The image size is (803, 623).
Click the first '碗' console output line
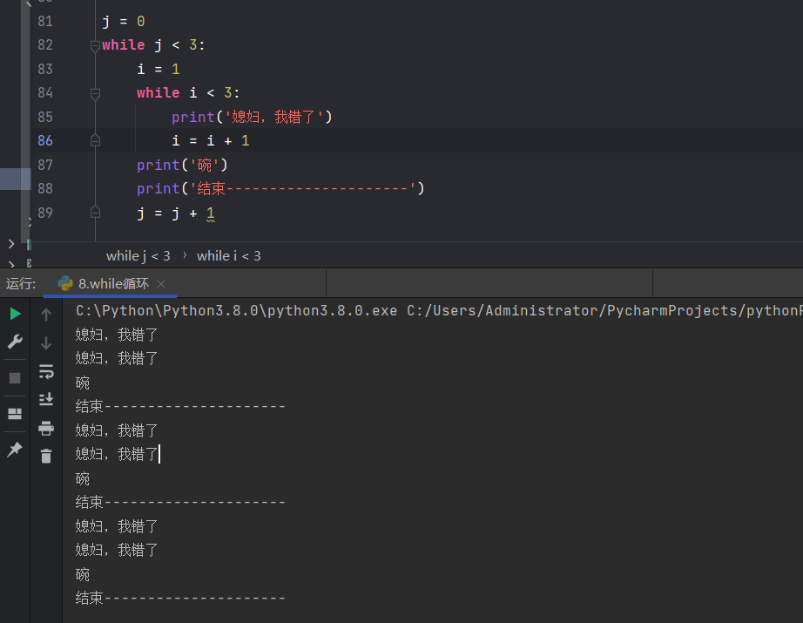tap(83, 383)
